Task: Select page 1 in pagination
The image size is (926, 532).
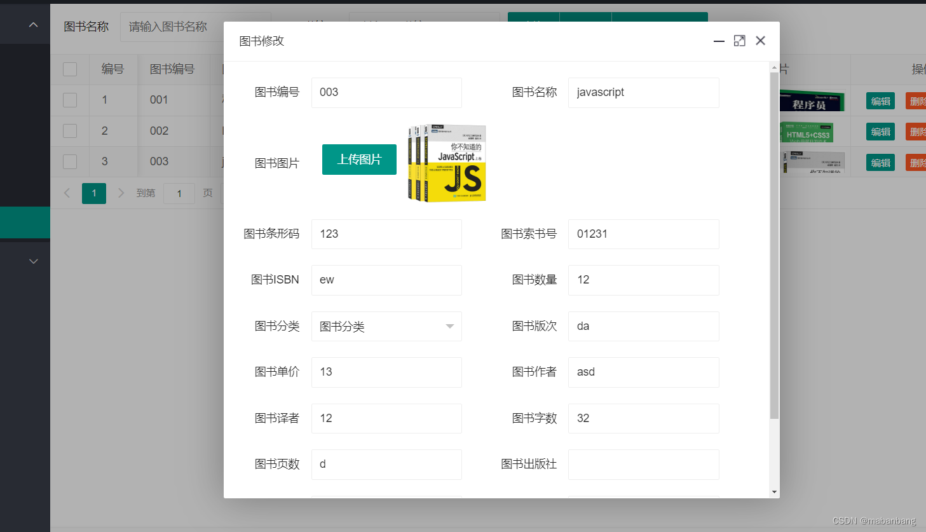Action: [94, 193]
